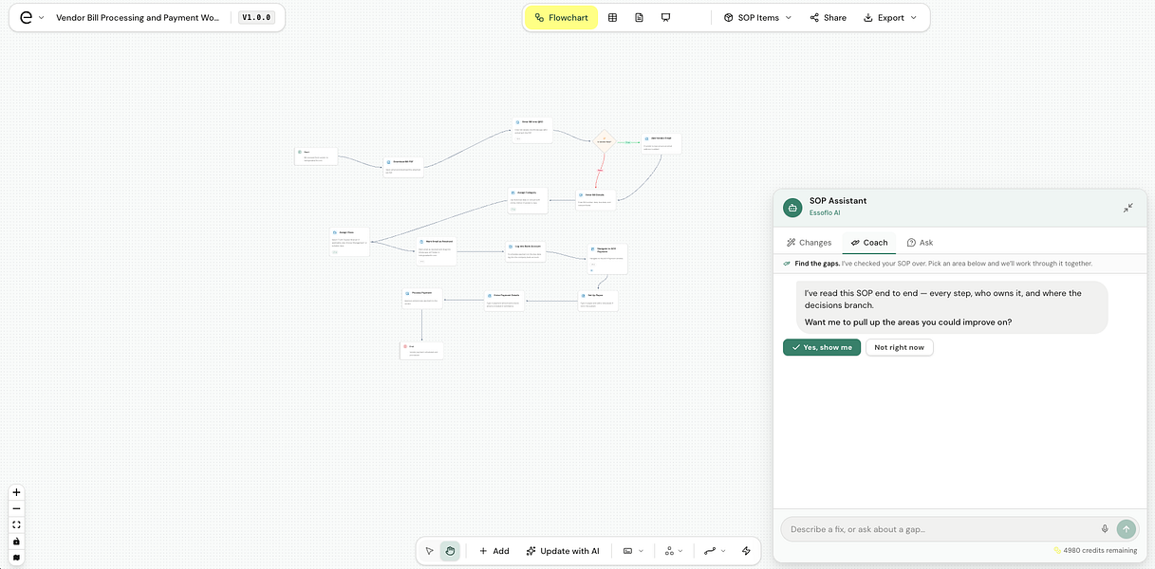Click the Yes, show me button
The height and width of the screenshot is (569, 1155).
click(x=822, y=347)
